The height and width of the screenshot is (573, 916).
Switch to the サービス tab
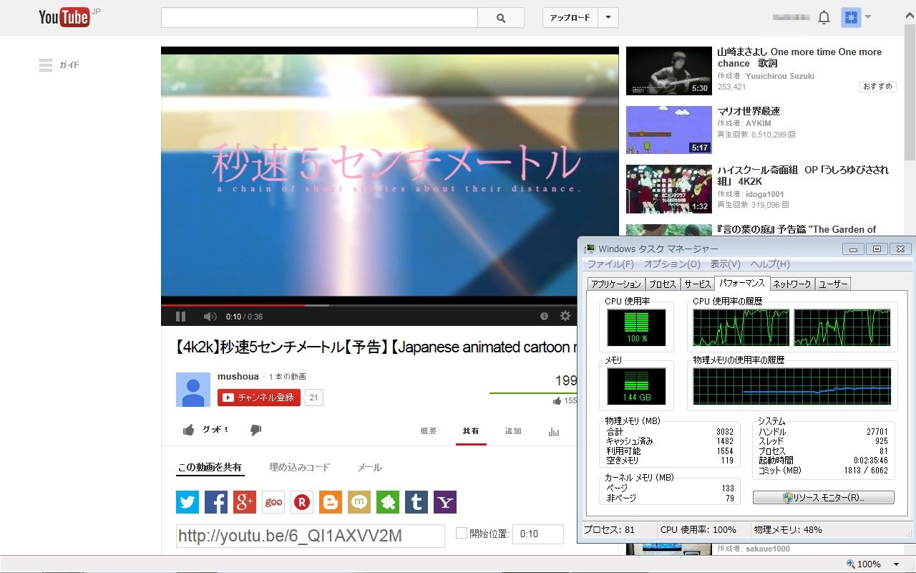pyautogui.click(x=696, y=284)
